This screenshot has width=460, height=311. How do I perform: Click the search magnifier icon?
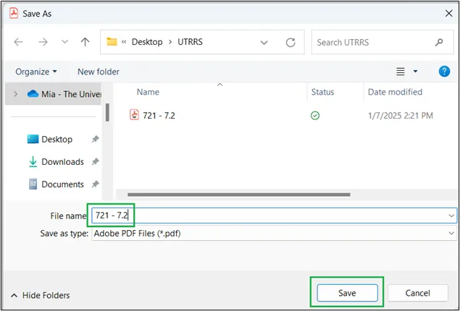coord(440,42)
